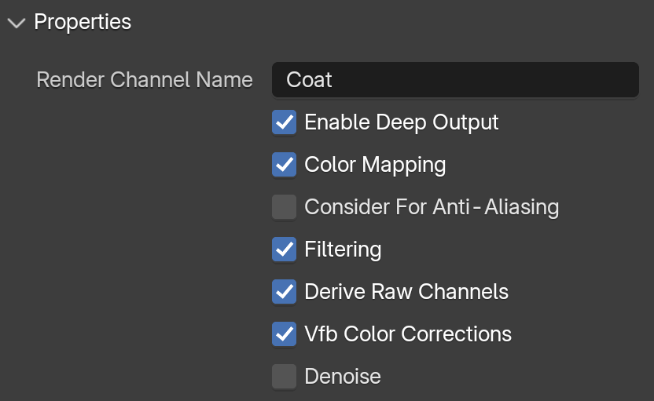Click the Filtering label text
This screenshot has height=401, width=654.
coord(343,250)
